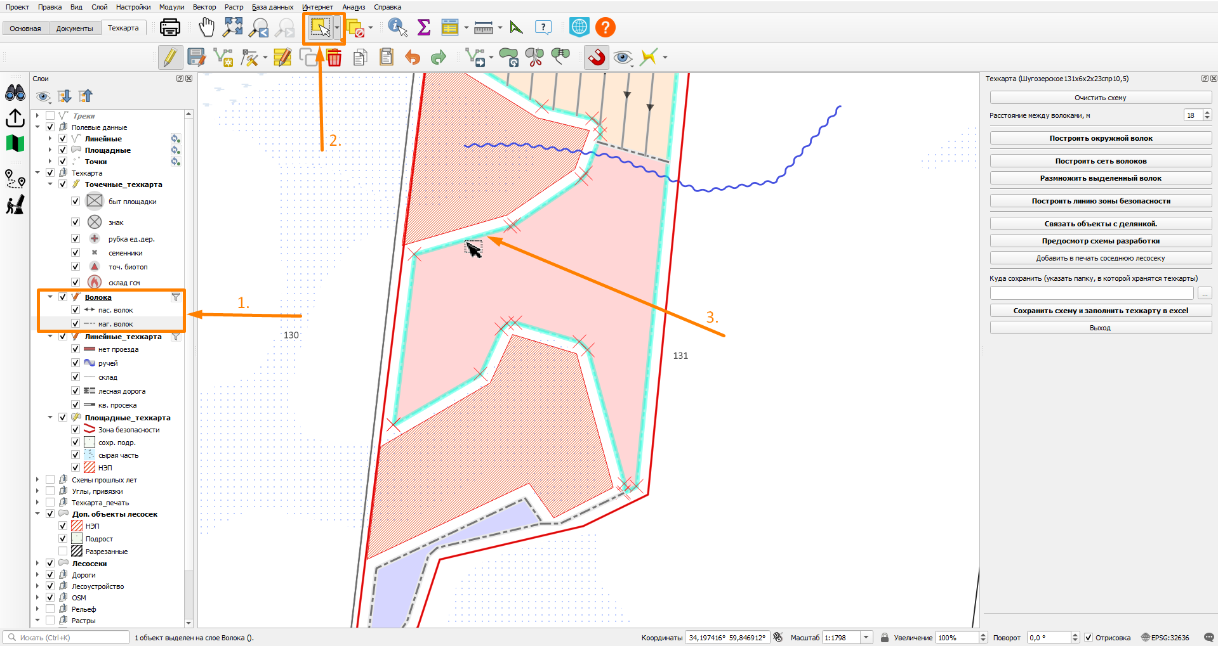Image resolution: width=1218 pixels, height=646 pixels.
Task: Toggle editing with the pencil icon
Action: coord(170,57)
